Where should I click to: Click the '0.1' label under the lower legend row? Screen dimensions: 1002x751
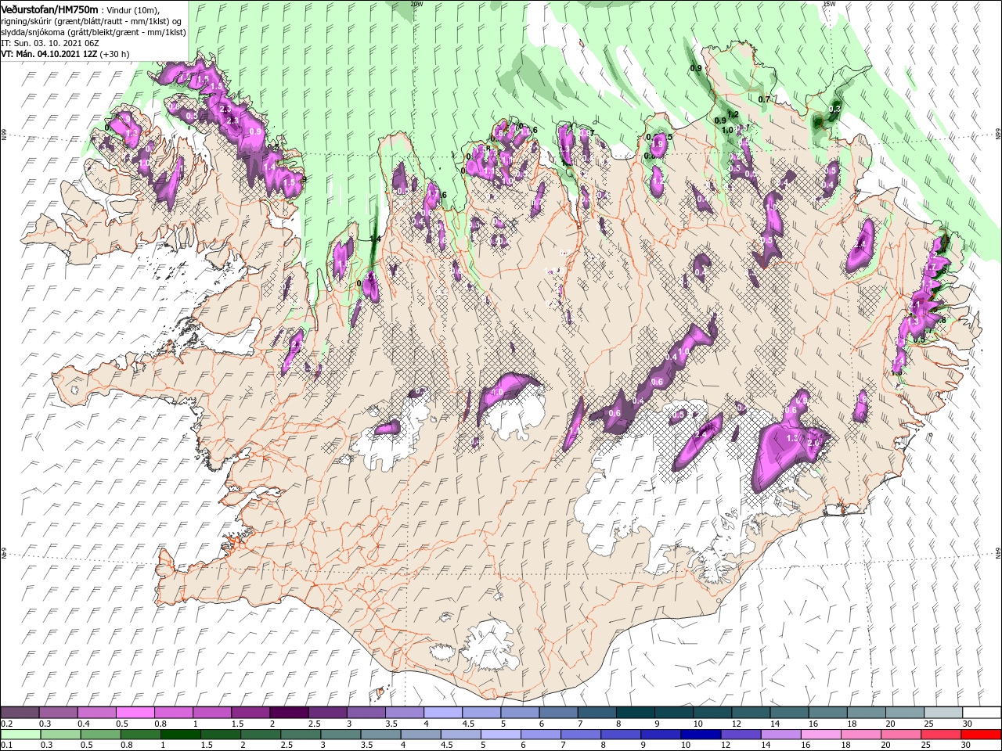pyautogui.click(x=8, y=746)
